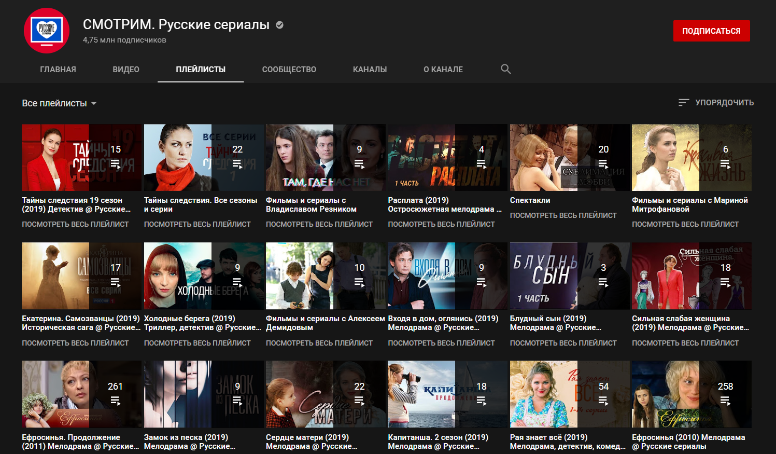The image size is (776, 454).
Task: Switch to the Видео tab
Action: click(x=126, y=70)
